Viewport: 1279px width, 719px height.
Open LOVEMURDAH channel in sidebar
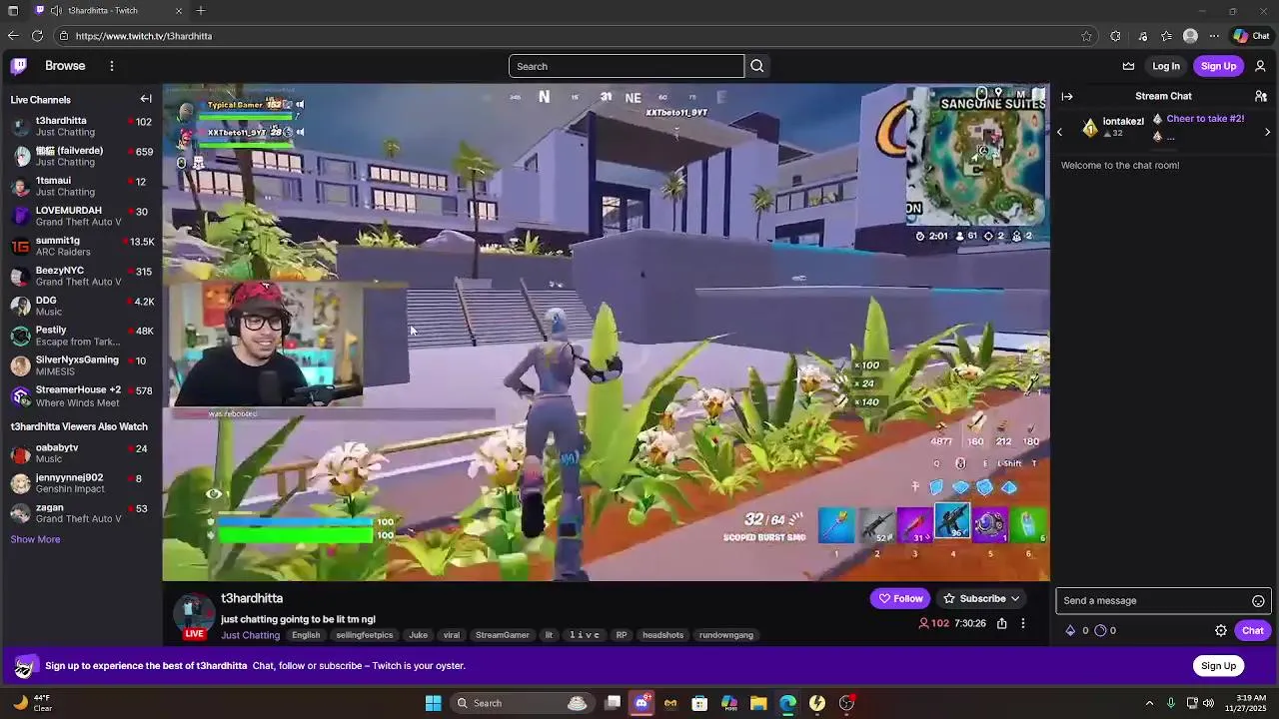(x=81, y=216)
